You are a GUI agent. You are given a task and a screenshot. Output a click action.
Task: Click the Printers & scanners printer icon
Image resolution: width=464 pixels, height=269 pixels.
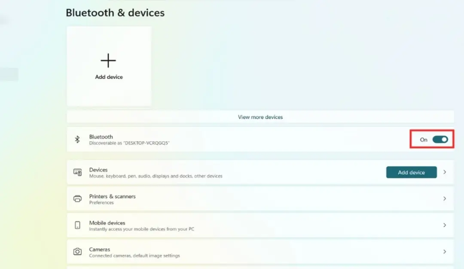click(x=77, y=199)
